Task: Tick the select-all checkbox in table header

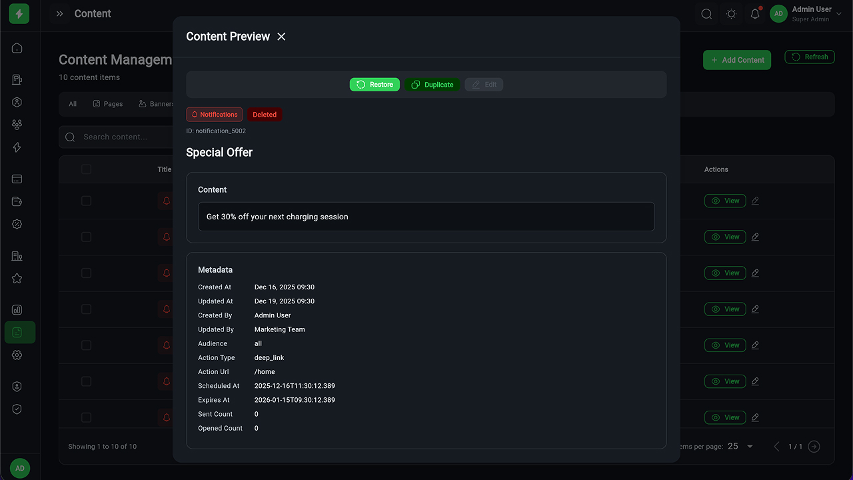Action: coord(86,169)
